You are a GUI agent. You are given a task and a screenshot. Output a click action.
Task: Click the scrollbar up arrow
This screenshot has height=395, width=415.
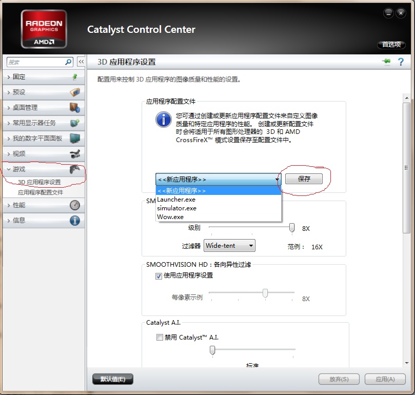tap(406, 98)
